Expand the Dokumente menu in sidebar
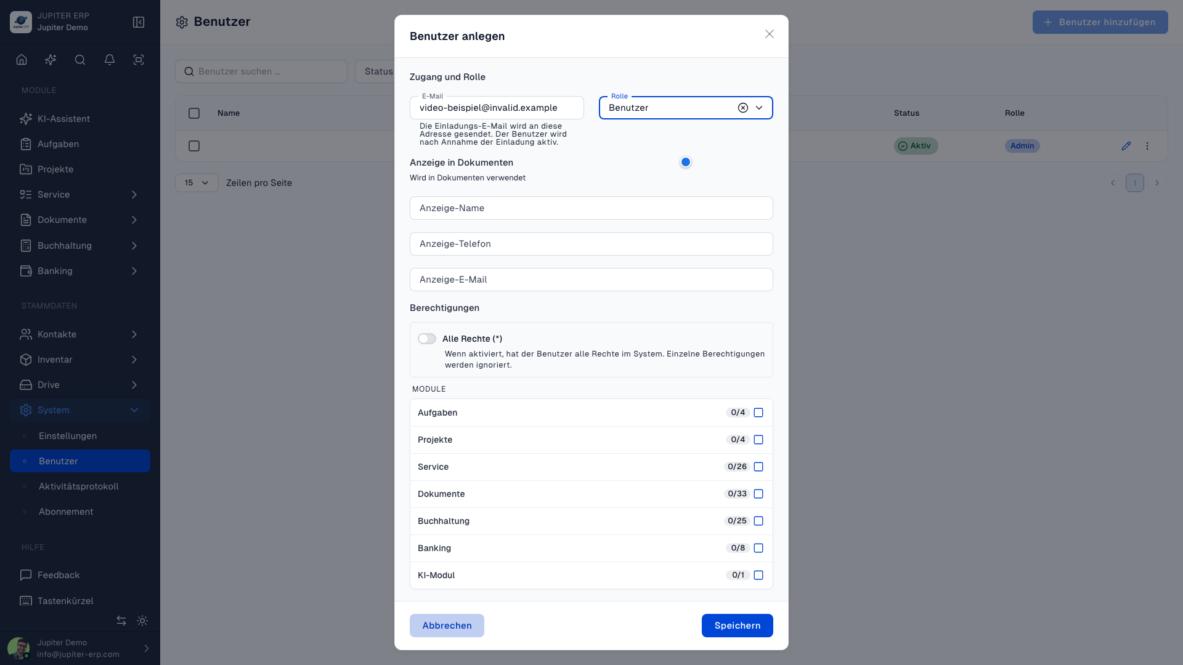Image resolution: width=1183 pixels, height=665 pixels. tap(80, 220)
